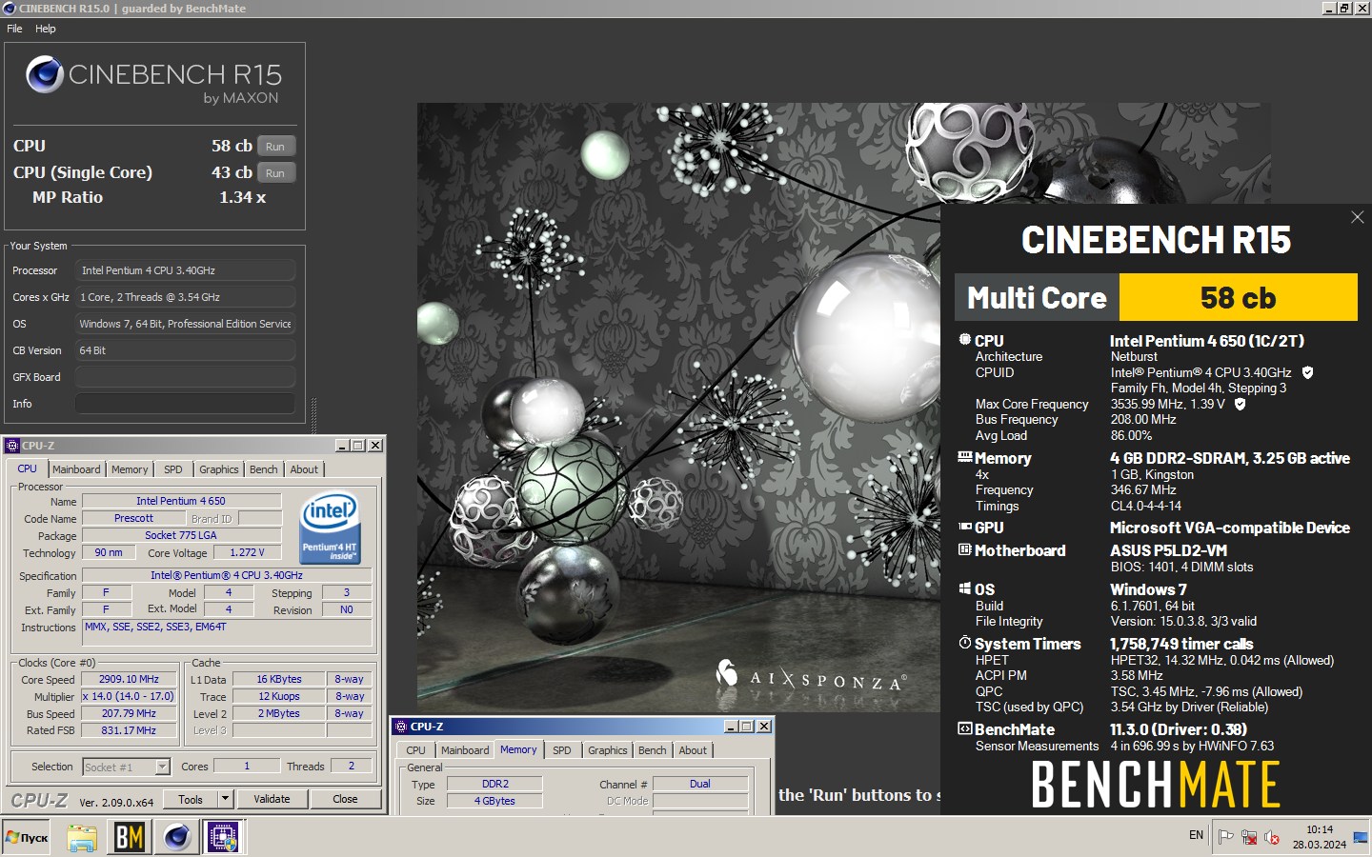Screen dimensions: 1372x857
Task: Select Mainboard tab in second CPU-Z window
Action: (465, 750)
